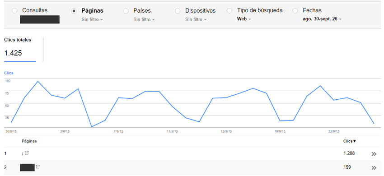The image size is (384, 176).
Task: Select the Dispositivos radio button
Action: pyautogui.click(x=178, y=11)
